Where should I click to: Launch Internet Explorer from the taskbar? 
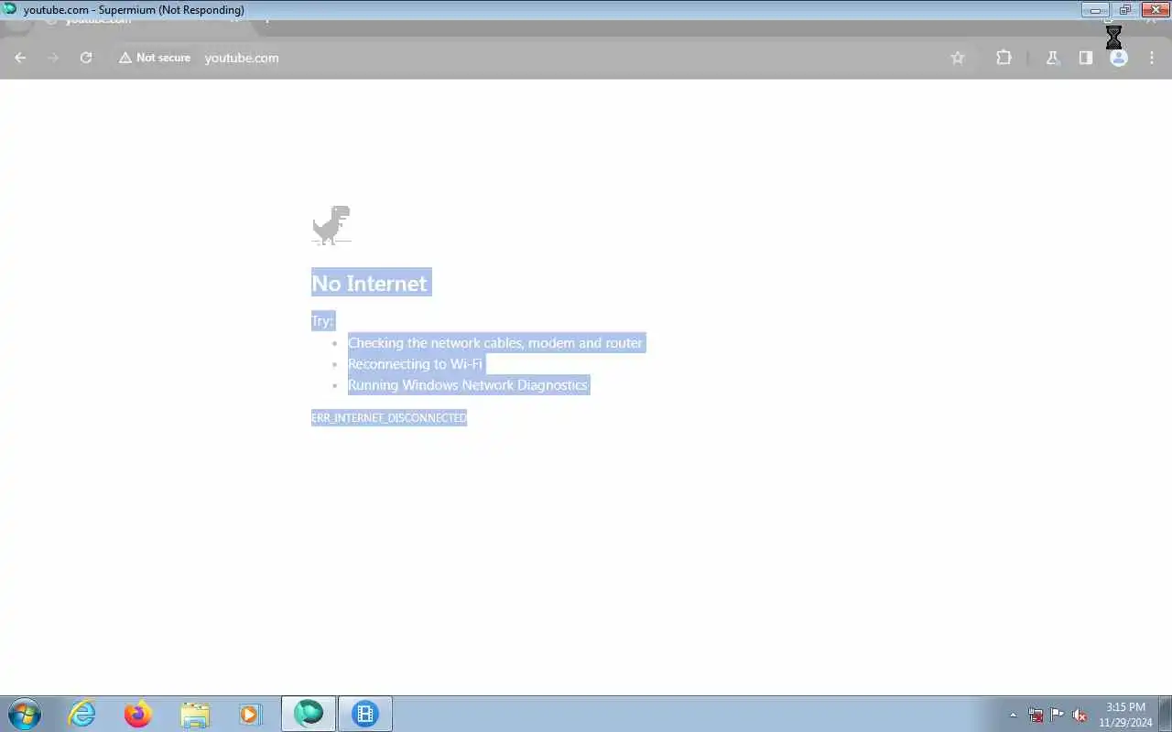tap(82, 714)
